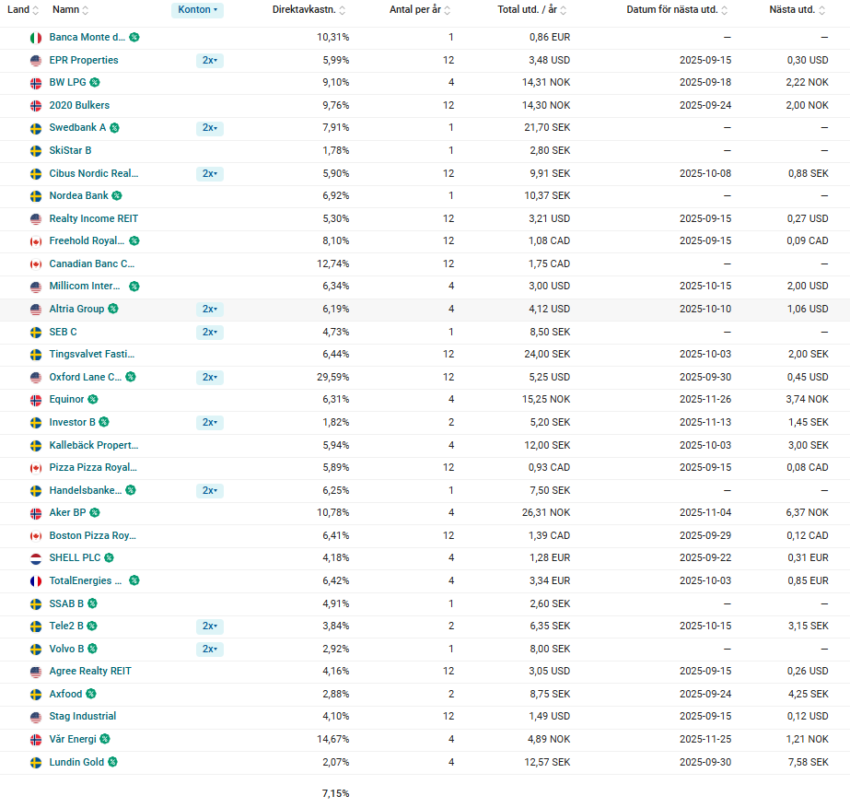Click the green badge next to Lundin Gold
Screen dimensions: 850x808
[x=112, y=762]
